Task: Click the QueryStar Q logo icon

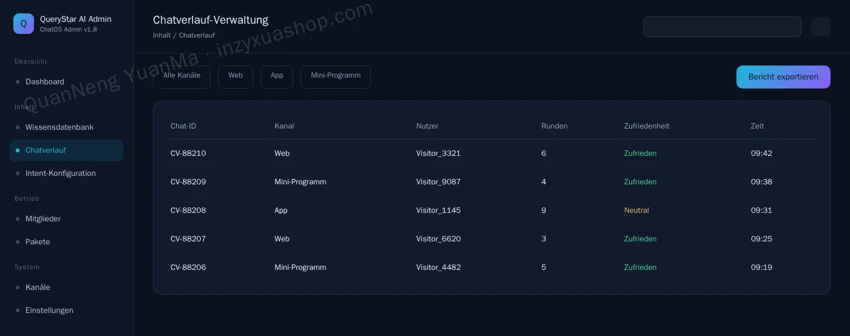Action: (x=24, y=24)
